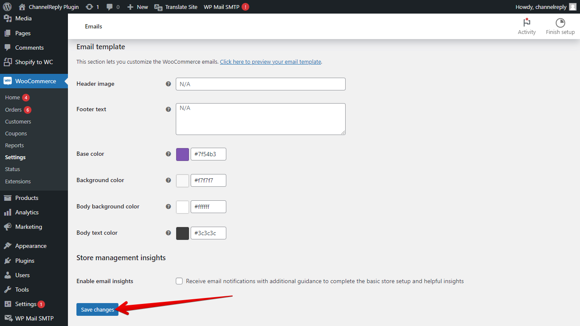Click Save changes button
Image resolution: width=580 pixels, height=326 pixels.
[97, 310]
